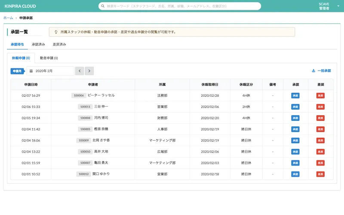This screenshot has width=344, height=215.
Task: Click the download icon beside 一括承認
Action: click(313, 71)
